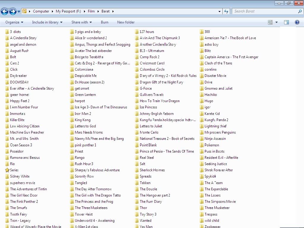This screenshot has width=304, height=228.
Task: Select the Toy Story 3 folder icon
Action: pyautogui.click(x=137, y=214)
